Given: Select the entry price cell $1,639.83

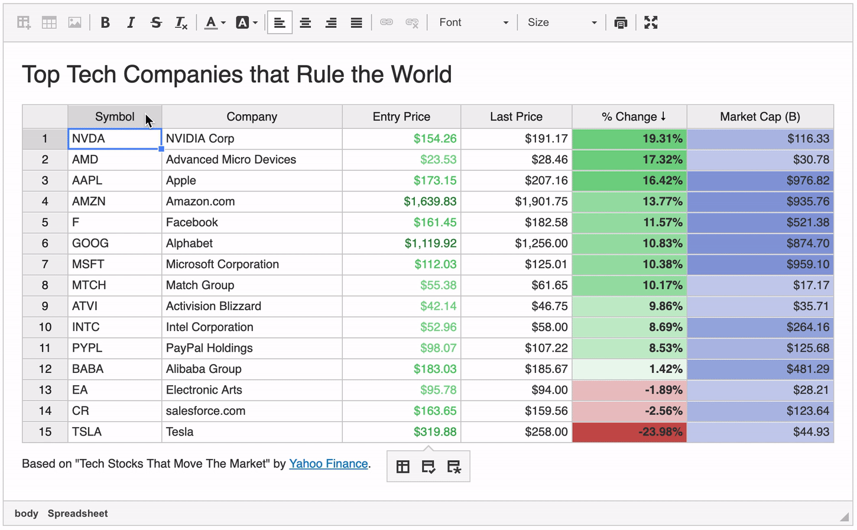Looking at the screenshot, I should click(401, 201).
